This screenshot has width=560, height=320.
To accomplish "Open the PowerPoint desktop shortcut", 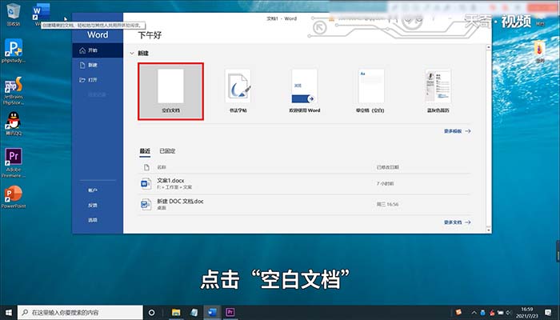I will point(14,197).
